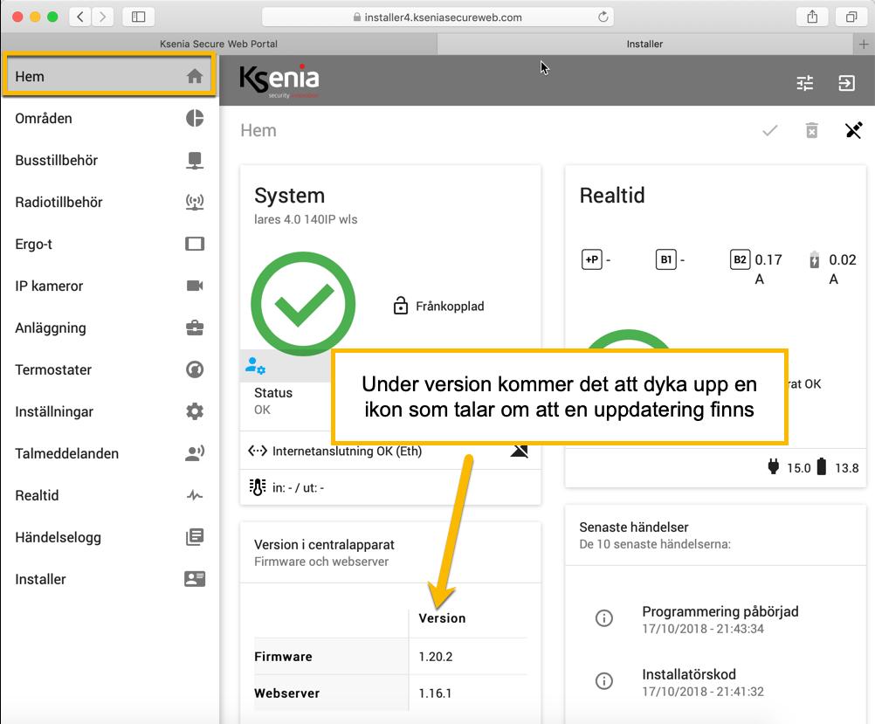This screenshot has height=724, width=875.
Task: Open the Ergo-t menu item
Action: coord(109,244)
